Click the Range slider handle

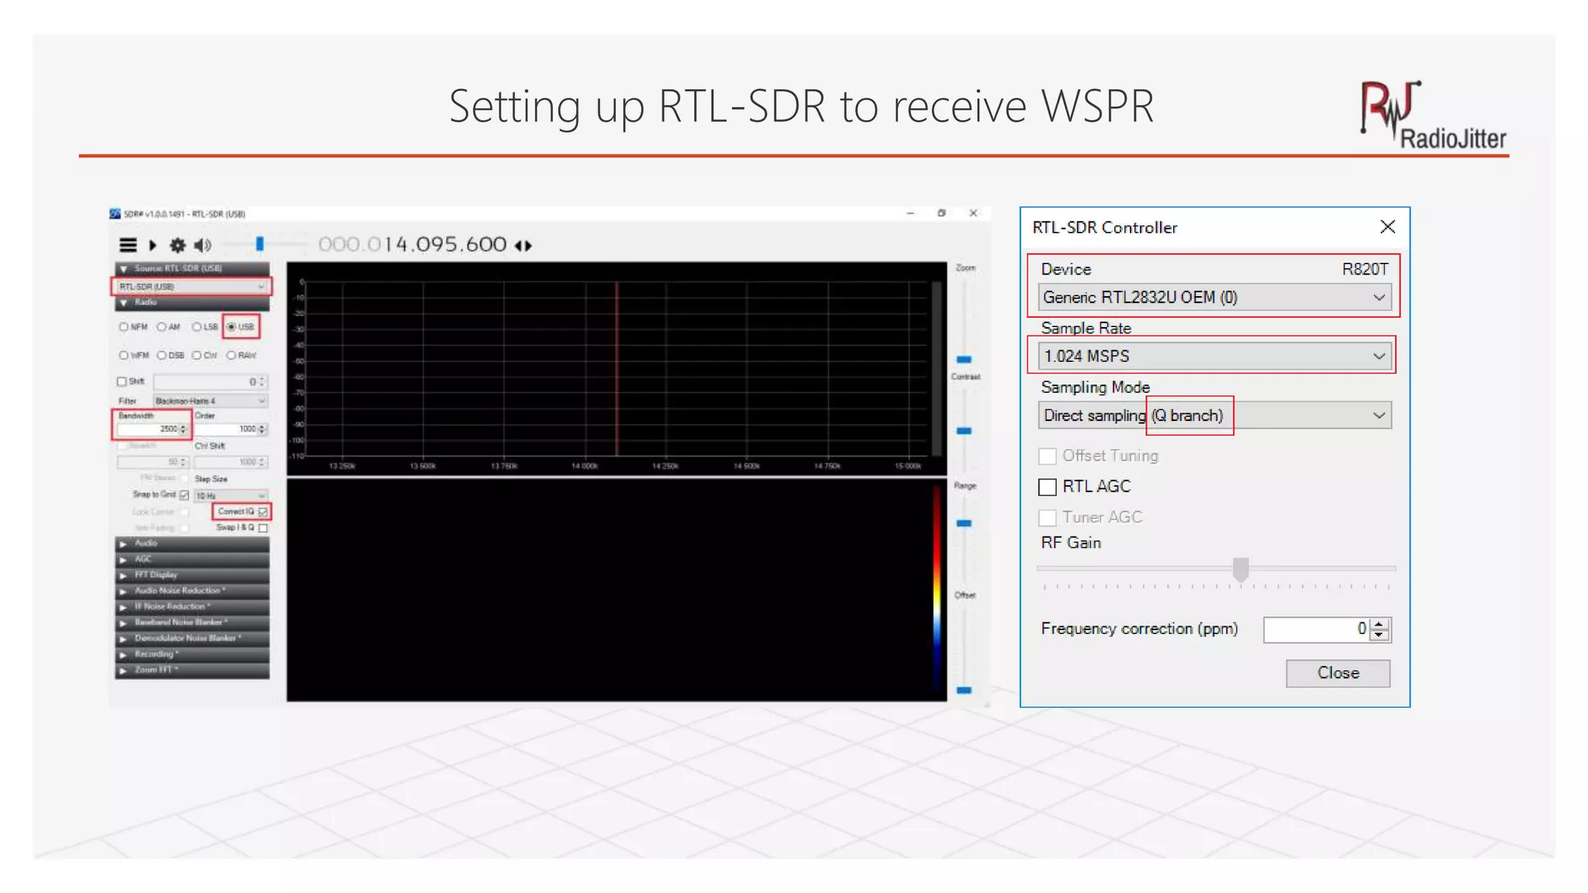pyautogui.click(x=964, y=523)
